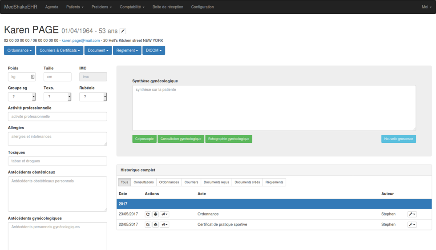Viewport: 436px width, 250px height.
Task: Print the Certificat de pratique sportive
Action: [155, 225]
